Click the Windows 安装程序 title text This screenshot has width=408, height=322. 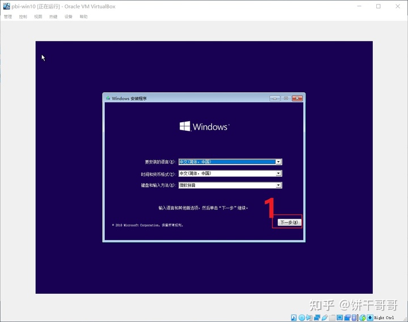(129, 98)
